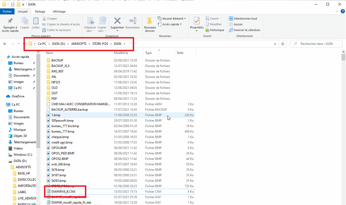
Task: Refresh the folder view
Action: (283, 44)
